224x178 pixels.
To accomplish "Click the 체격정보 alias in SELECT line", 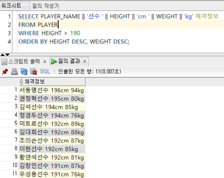I will point(207,16).
